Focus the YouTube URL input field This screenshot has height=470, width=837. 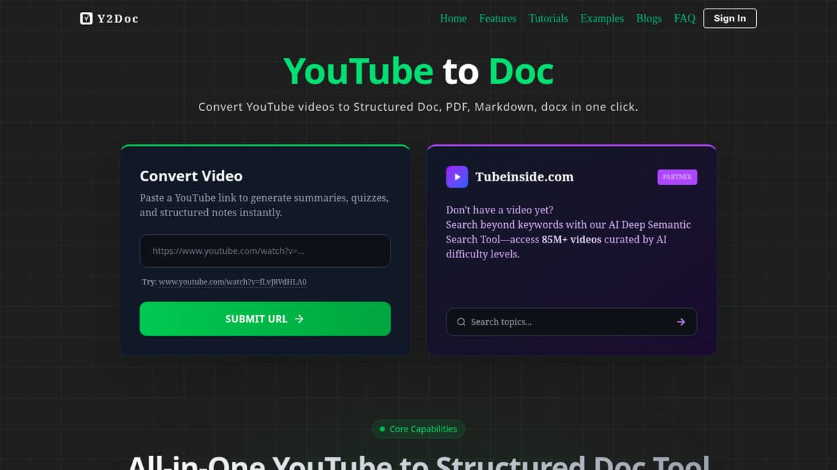click(265, 251)
